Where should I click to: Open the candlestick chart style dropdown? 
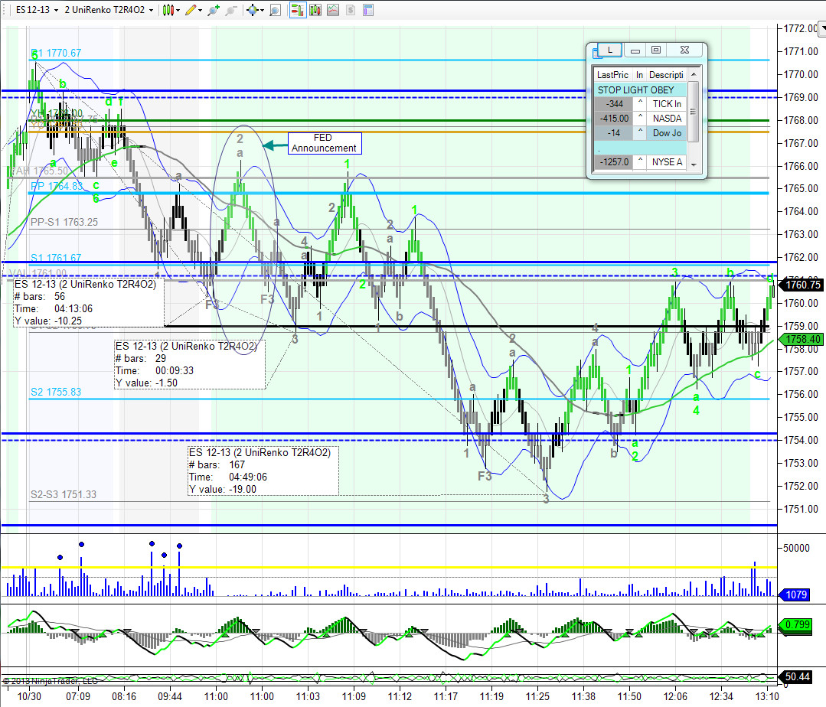tap(171, 10)
